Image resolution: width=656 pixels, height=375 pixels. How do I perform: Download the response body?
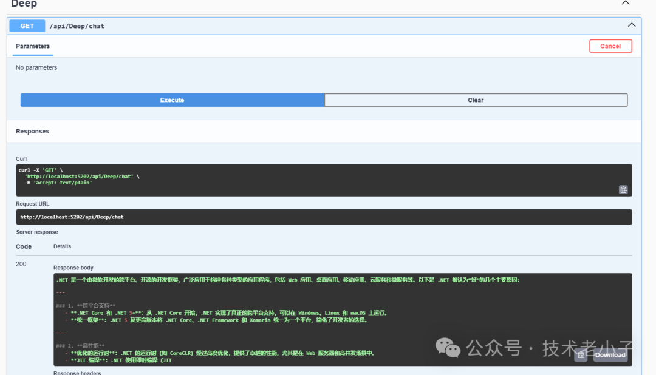610,355
